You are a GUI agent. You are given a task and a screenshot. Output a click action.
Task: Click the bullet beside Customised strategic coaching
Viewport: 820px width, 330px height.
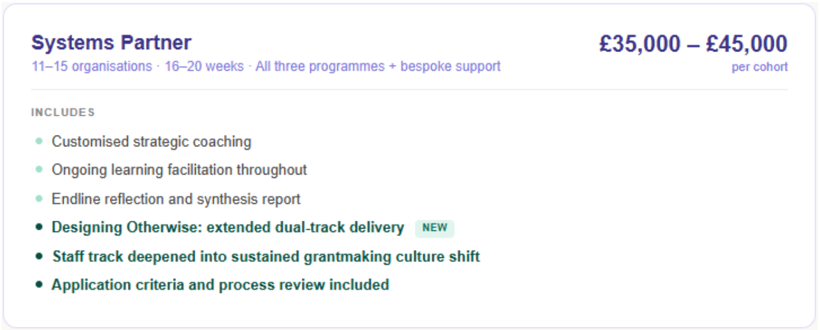[x=39, y=142]
